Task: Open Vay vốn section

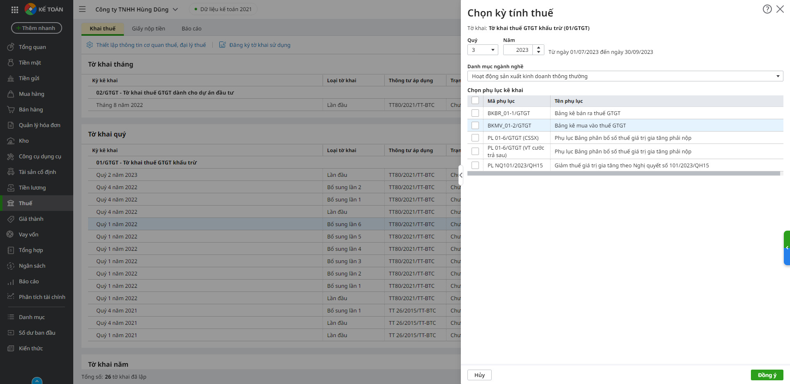Action: pos(37,234)
